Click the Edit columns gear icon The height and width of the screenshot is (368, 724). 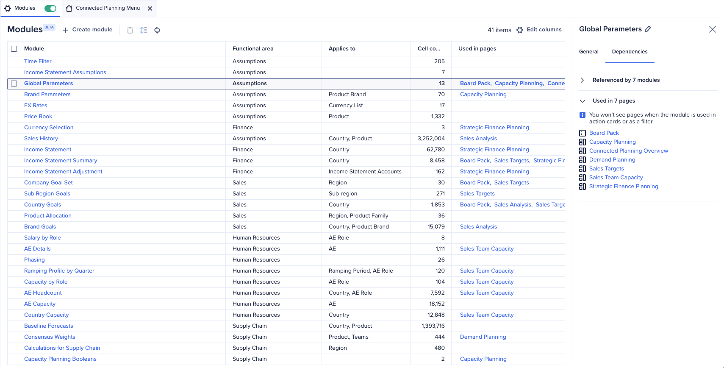click(x=520, y=30)
